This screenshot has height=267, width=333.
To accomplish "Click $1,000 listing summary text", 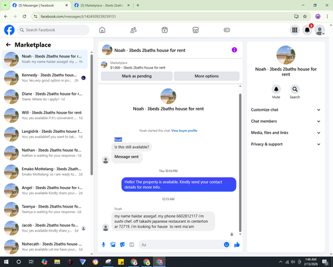I will (138, 67).
